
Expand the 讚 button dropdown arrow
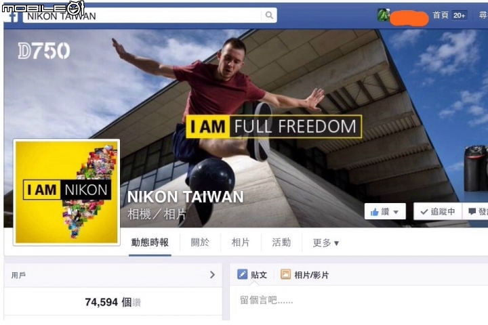click(x=396, y=212)
